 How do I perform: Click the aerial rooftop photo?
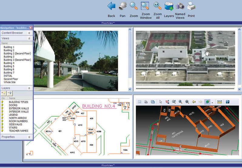(185, 58)
